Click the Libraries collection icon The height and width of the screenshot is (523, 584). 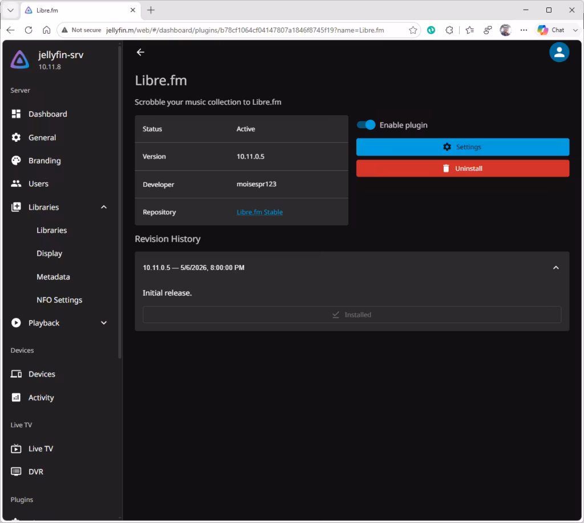pyautogui.click(x=16, y=207)
